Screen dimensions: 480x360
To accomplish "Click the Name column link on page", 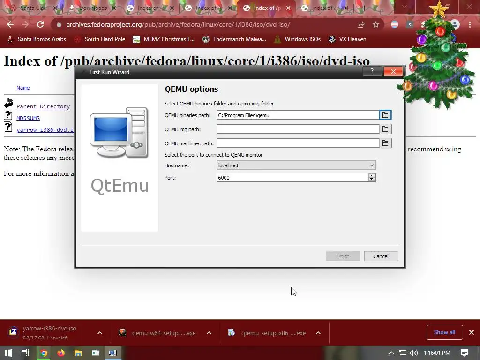I will [x=23, y=88].
